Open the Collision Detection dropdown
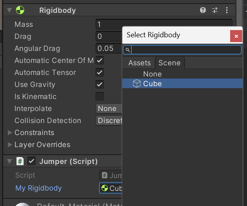 (109, 121)
